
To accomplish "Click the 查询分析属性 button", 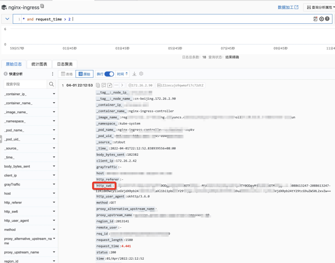I will (x=321, y=7).
